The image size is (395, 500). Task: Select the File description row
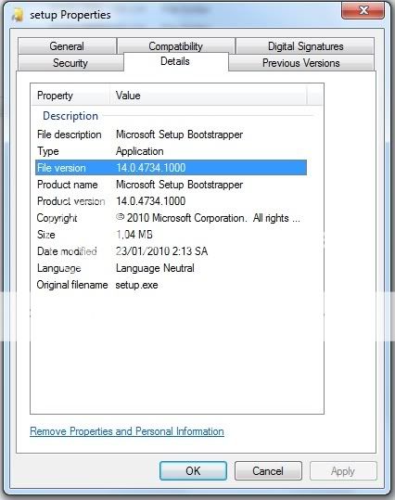click(x=171, y=135)
